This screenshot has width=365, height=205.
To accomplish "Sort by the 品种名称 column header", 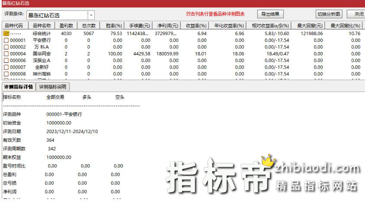I will (x=42, y=26).
